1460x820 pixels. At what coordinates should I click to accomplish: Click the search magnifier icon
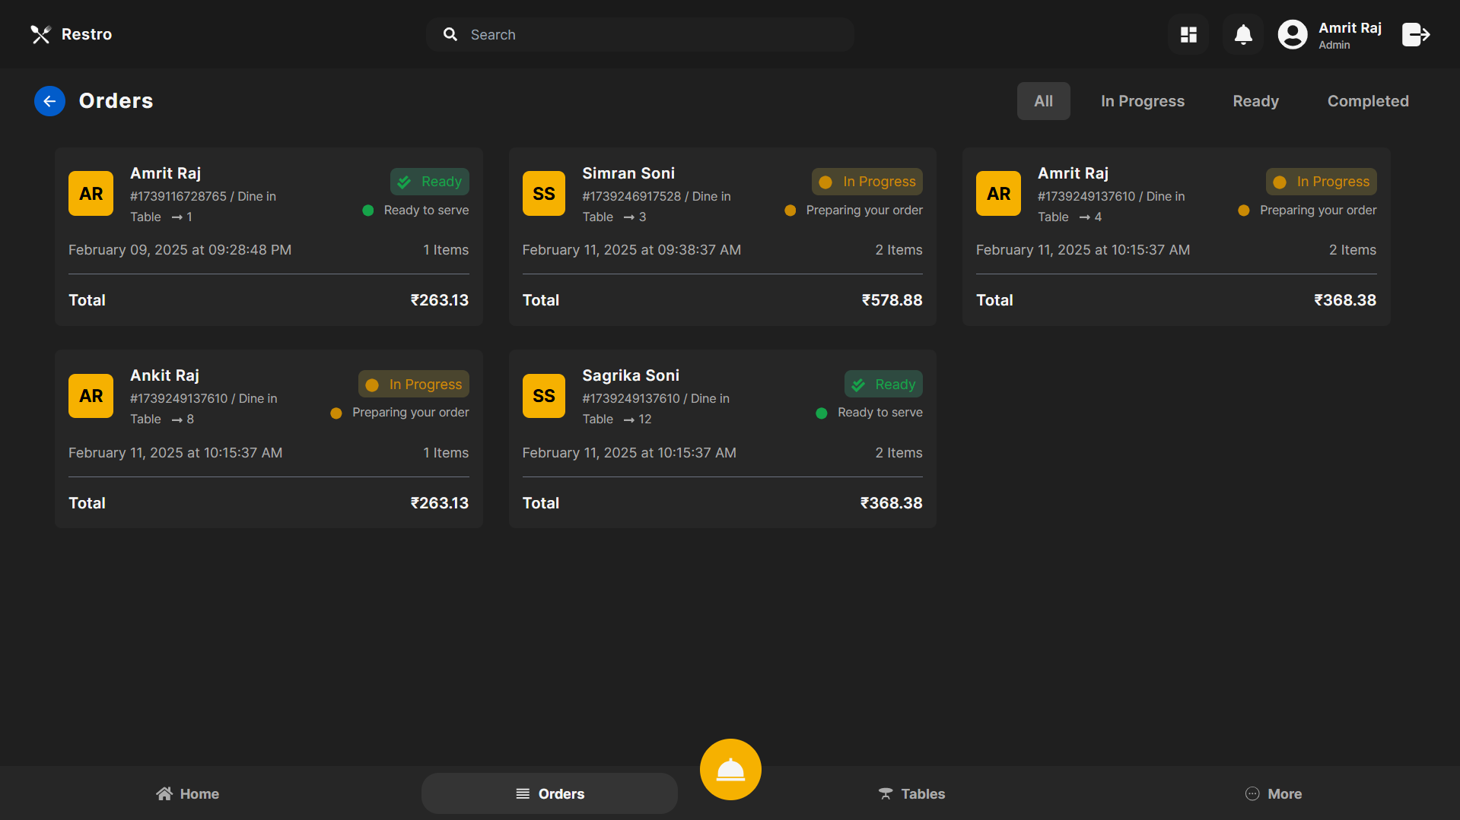(450, 34)
